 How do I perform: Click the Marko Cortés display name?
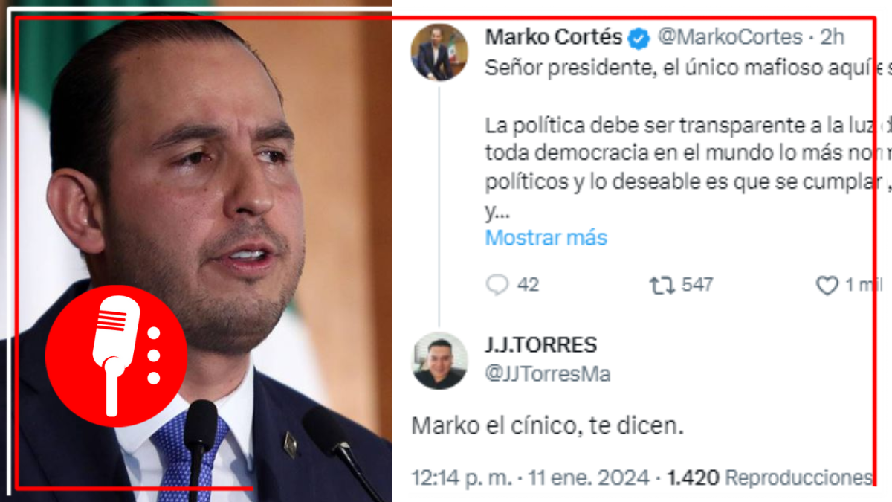[x=554, y=36]
